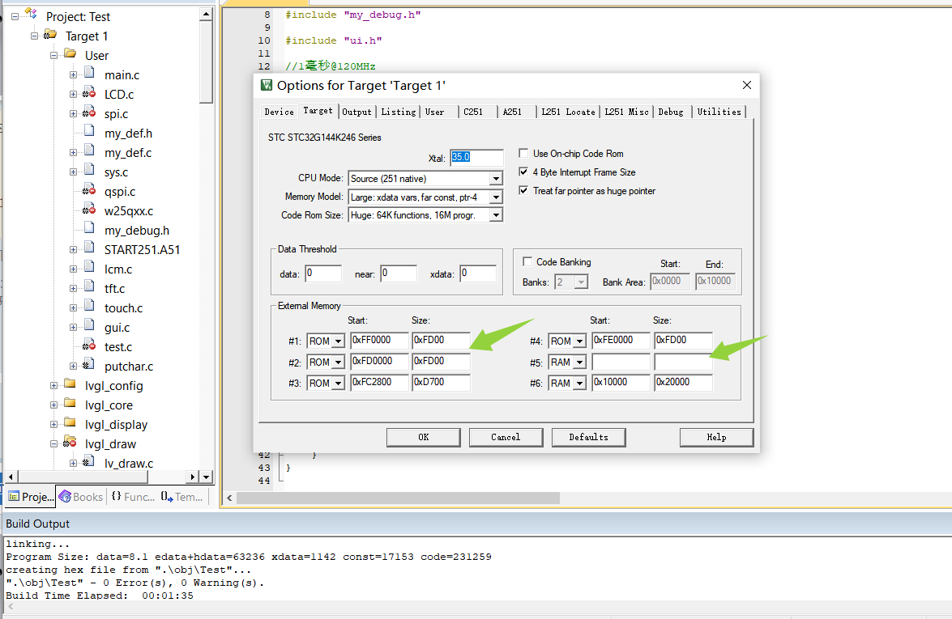The width and height of the screenshot is (952, 619).
Task: Click the Defaults button
Action: click(588, 437)
